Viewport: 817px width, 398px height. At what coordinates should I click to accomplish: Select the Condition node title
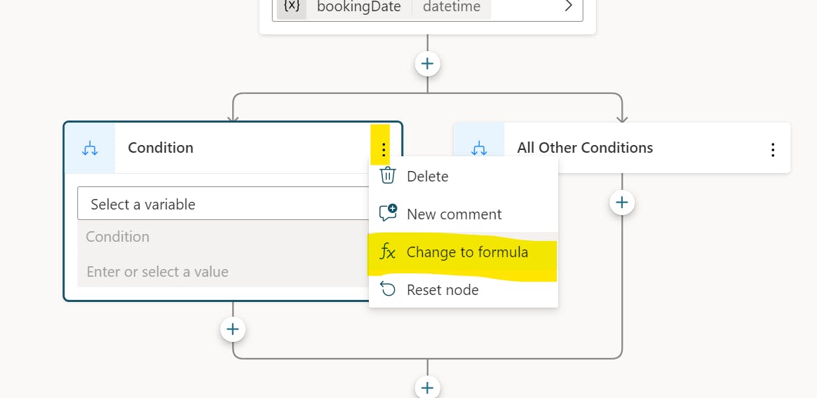pyautogui.click(x=161, y=148)
